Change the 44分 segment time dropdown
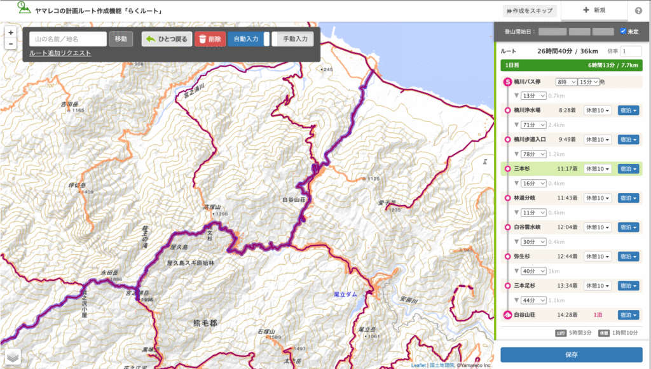651x369 pixels. click(533, 300)
